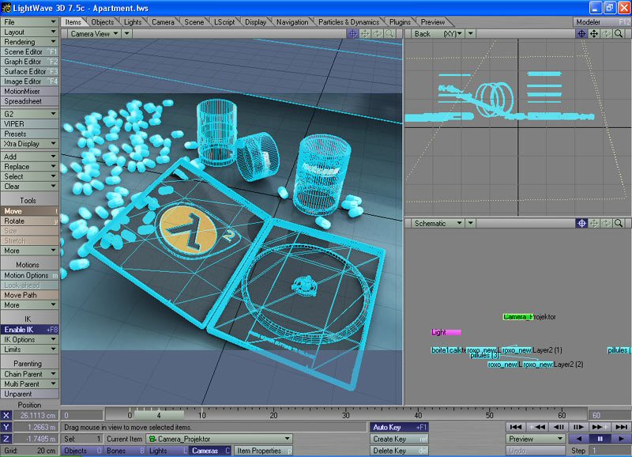Open the Xtra Display dropdown
The image size is (632, 457).
(x=30, y=144)
